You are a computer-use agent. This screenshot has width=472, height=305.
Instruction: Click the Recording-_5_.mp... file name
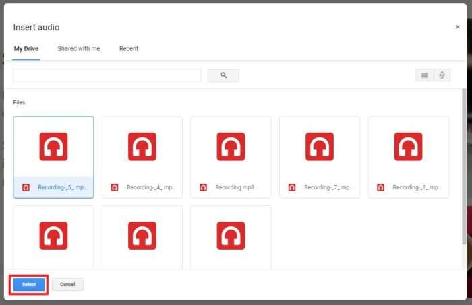[63, 187]
